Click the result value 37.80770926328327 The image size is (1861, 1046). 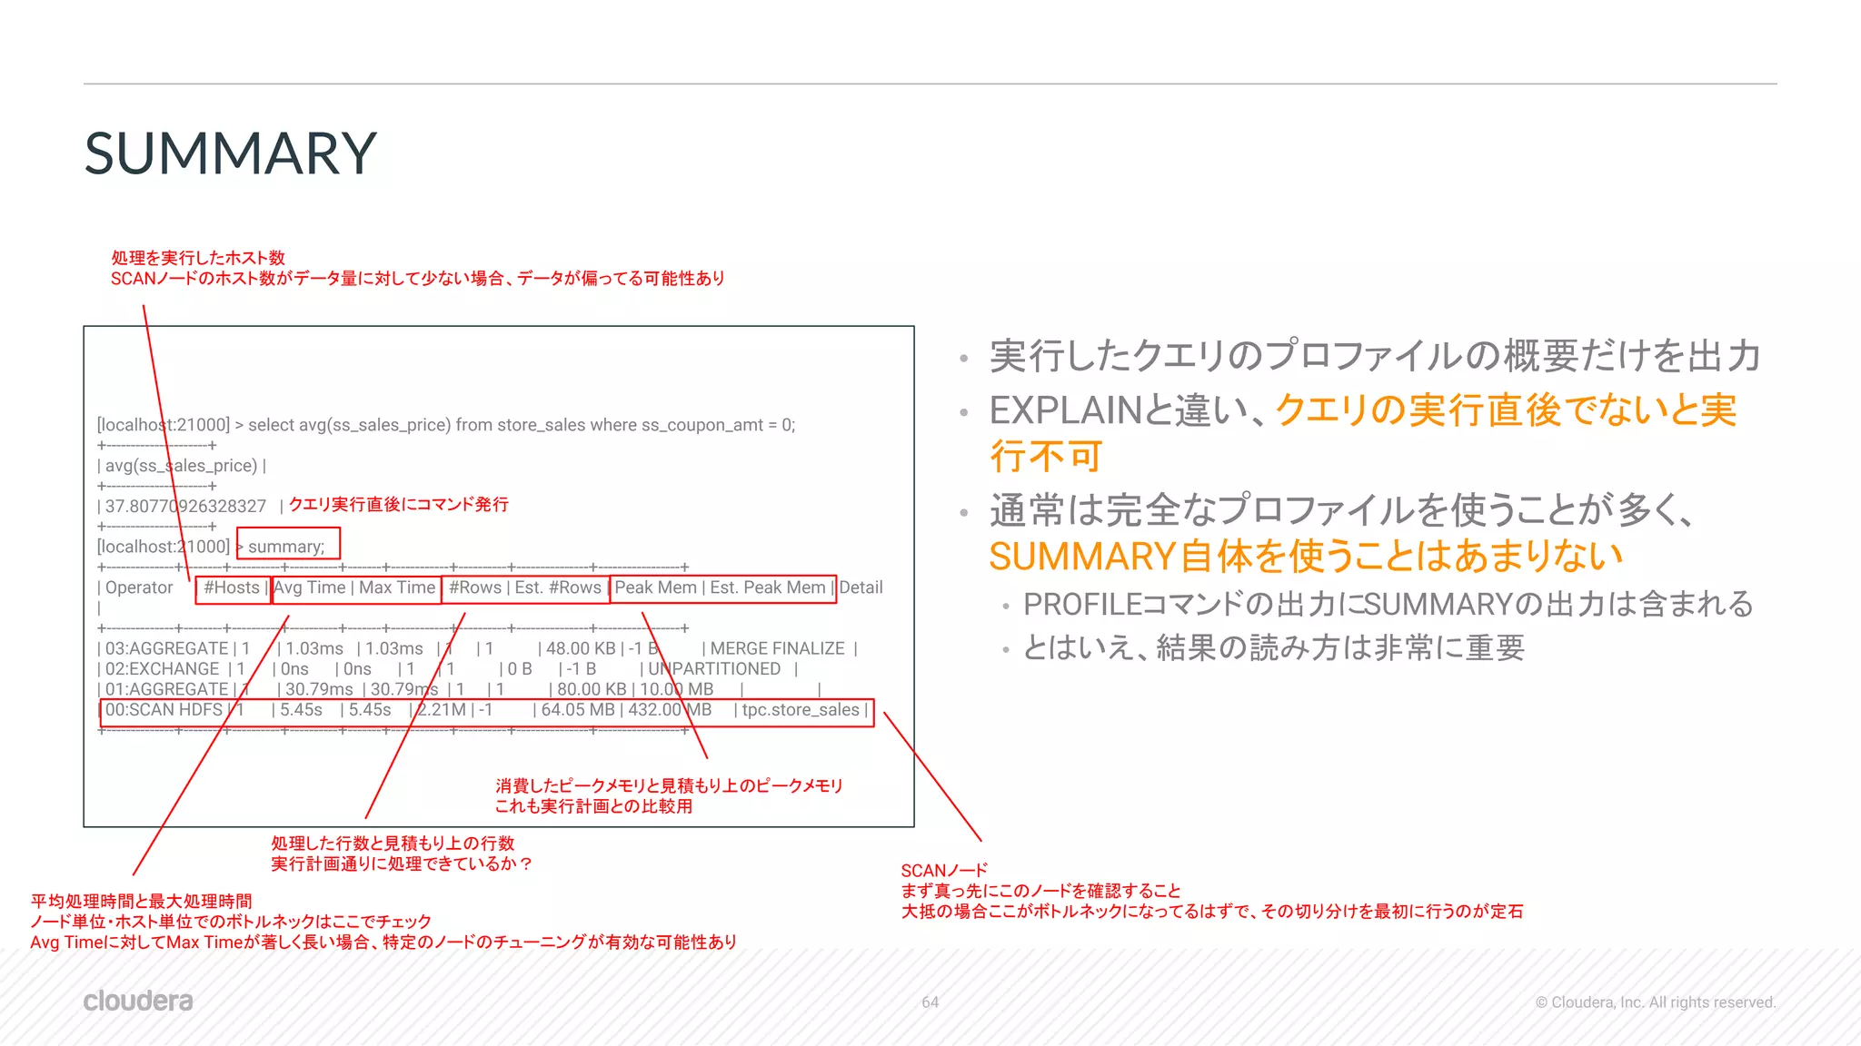[x=185, y=506]
